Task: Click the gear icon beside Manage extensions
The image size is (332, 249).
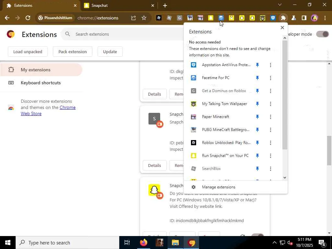Action: coord(194,187)
